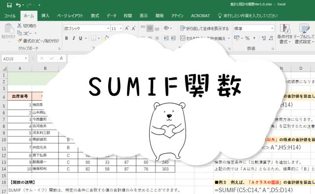Viewport: 315px width, 194px height.
Task: Click セルを結合して中央揃え merge button
Action: pyautogui.click(x=203, y=38)
